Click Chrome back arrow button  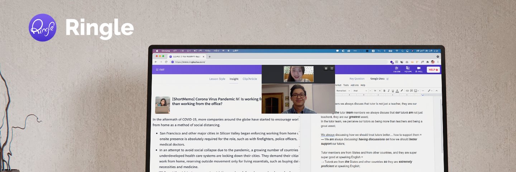pyautogui.click(x=156, y=62)
